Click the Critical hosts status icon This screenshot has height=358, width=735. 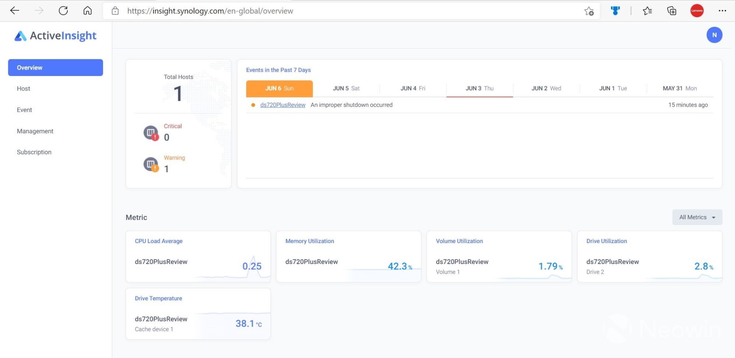[150, 132]
